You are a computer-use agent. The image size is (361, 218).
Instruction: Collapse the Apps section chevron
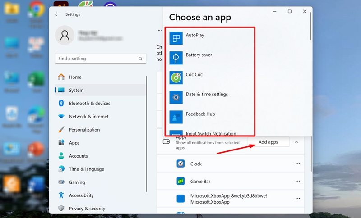pos(296,142)
